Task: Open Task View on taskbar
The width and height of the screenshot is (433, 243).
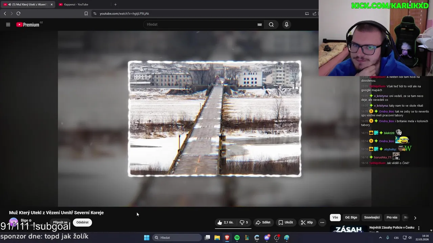Action: coord(207,238)
